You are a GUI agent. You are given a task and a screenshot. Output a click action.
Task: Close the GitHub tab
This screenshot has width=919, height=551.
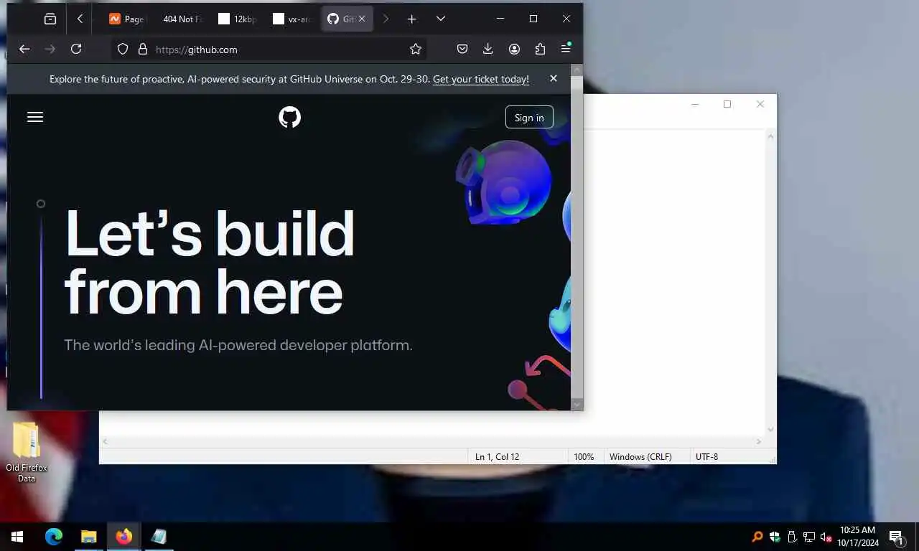point(361,19)
